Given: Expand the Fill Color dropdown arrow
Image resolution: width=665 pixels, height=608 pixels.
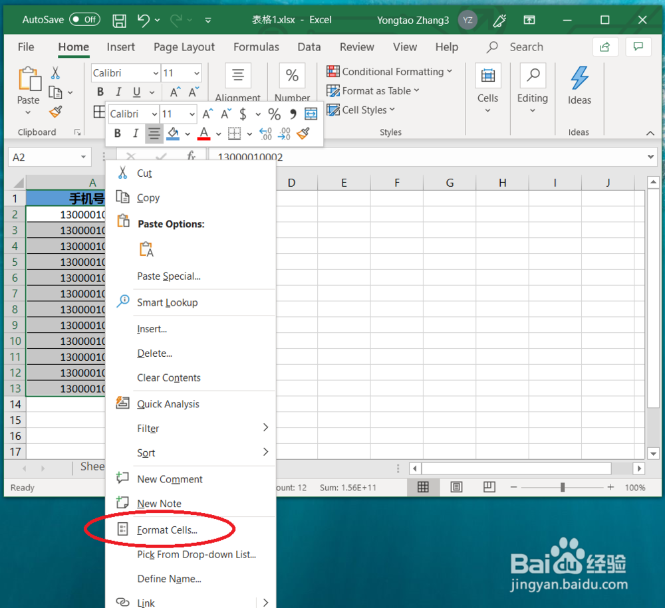Looking at the screenshot, I should [187, 133].
